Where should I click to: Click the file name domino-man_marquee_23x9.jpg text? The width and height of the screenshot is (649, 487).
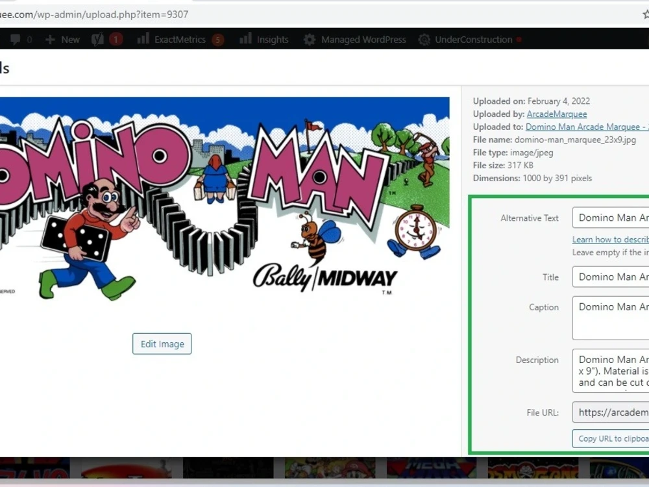coord(575,140)
